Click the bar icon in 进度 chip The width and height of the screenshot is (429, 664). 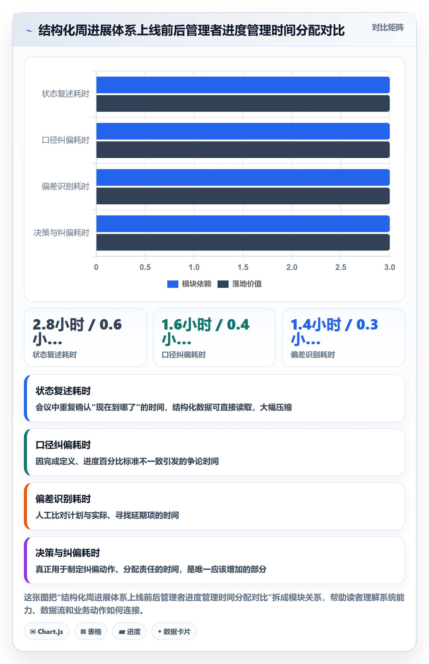coord(122,632)
